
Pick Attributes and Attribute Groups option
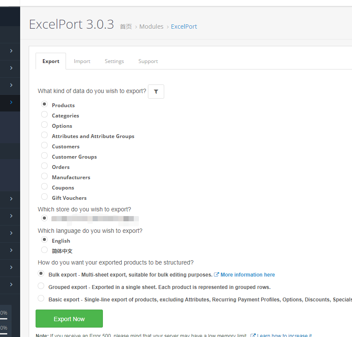[45, 135]
